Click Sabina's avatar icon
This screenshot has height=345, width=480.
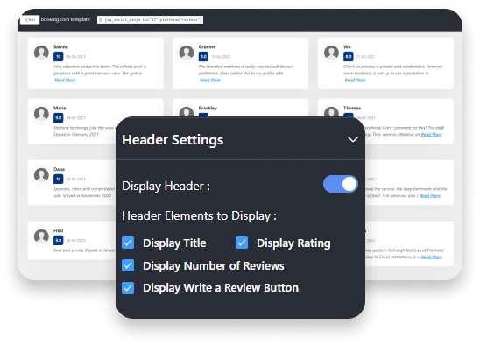click(x=41, y=53)
